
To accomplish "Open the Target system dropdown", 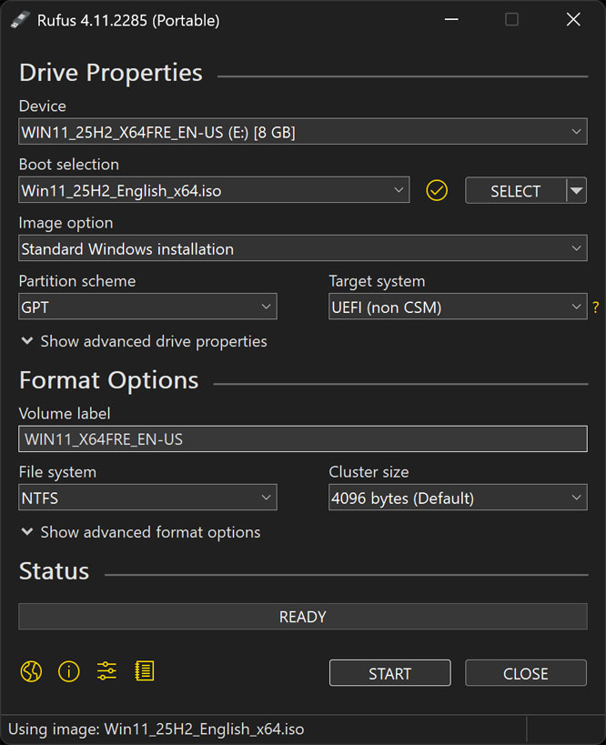I will click(457, 307).
